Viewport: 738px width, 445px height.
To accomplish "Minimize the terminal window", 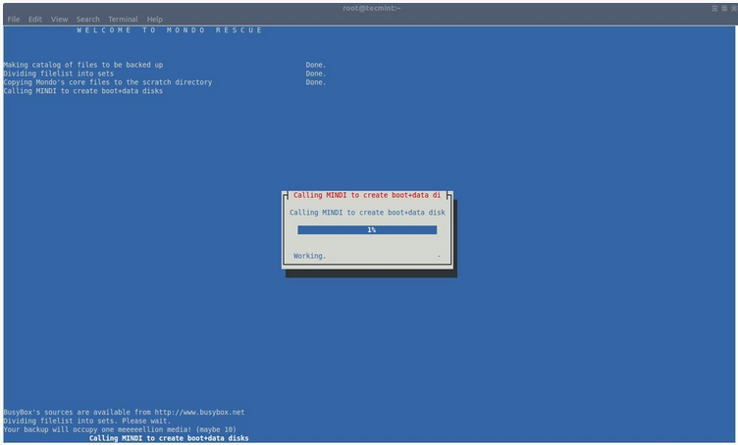I will coord(713,8).
